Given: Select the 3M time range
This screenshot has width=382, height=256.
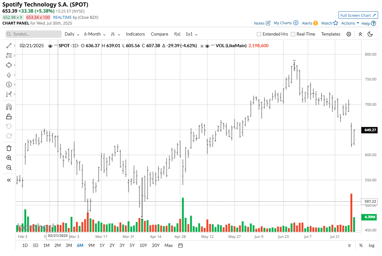Looking at the screenshot, I should 69,246.
